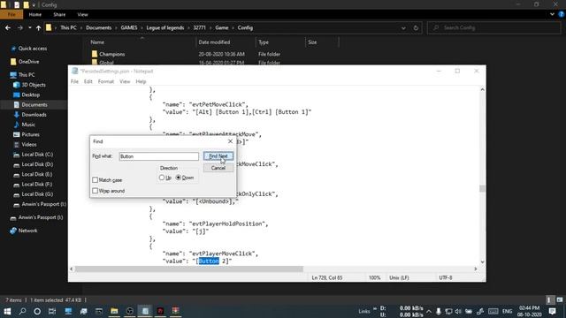Select Legue of legends breadcrumb
The height and width of the screenshot is (318, 566).
(165, 27)
